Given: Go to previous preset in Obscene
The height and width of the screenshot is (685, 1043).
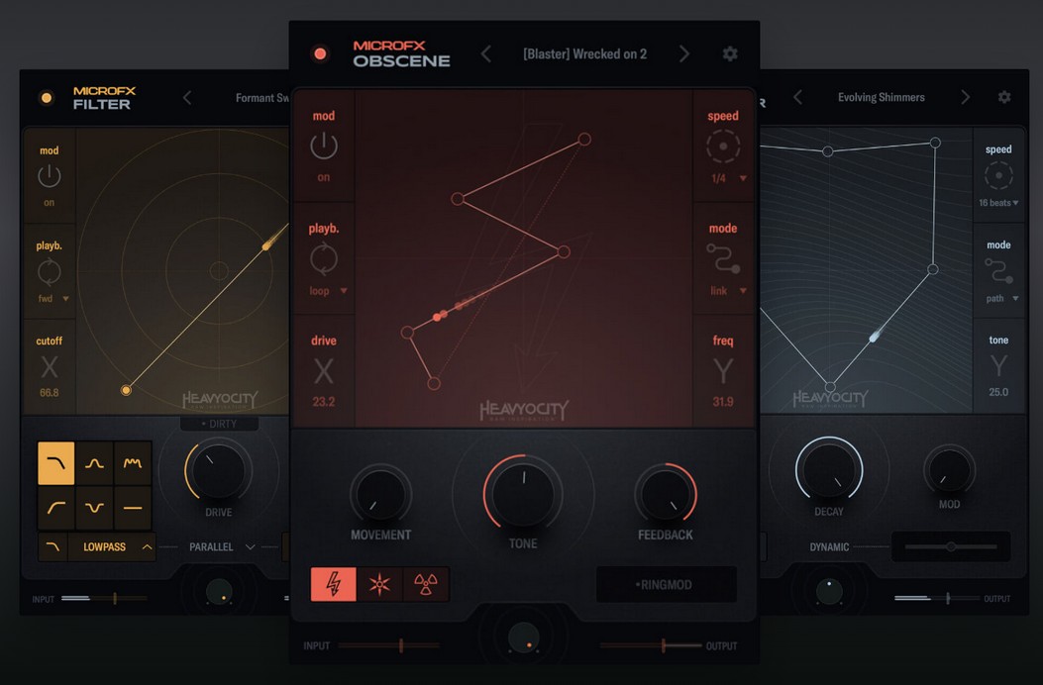Looking at the screenshot, I should point(486,53).
